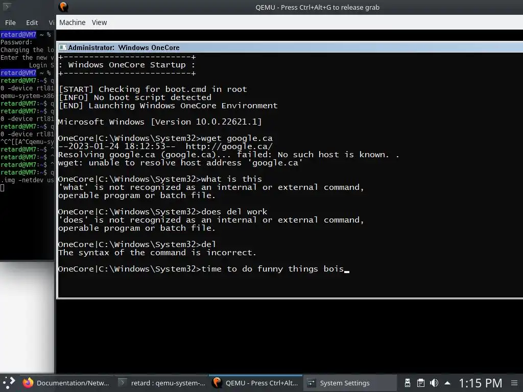523x392 pixels.
Task: Click "wget: unable to resolve host address" line
Action: coord(180,163)
